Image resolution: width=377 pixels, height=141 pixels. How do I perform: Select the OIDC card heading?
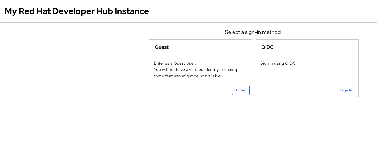pyautogui.click(x=267, y=47)
